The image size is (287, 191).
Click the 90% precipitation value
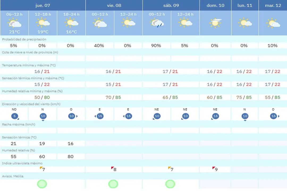156,46
